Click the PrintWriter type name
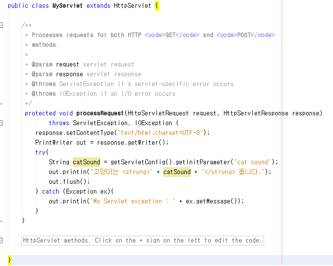Viewport: 333px width, 266px height. tap(54, 143)
